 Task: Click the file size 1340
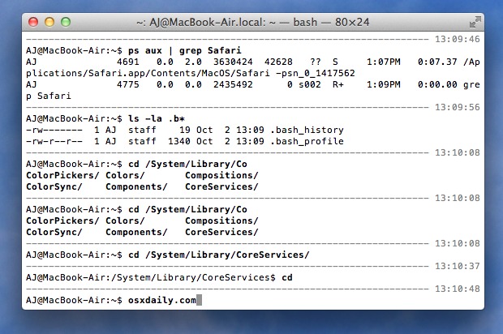179,141
